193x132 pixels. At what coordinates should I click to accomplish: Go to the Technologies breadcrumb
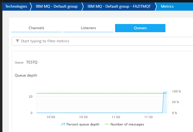[16, 6]
